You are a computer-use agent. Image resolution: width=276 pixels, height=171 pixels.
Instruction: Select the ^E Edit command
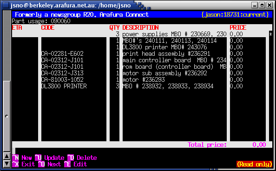76,164
